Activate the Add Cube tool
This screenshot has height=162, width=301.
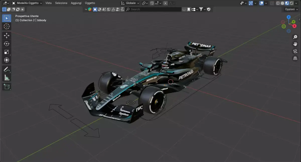[7, 87]
